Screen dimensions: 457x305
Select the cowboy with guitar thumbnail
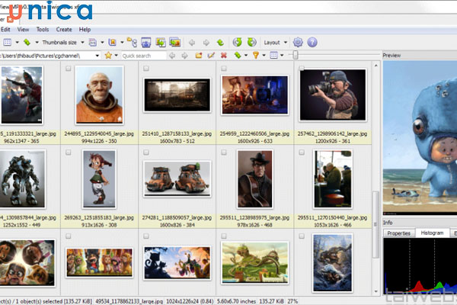click(255, 179)
